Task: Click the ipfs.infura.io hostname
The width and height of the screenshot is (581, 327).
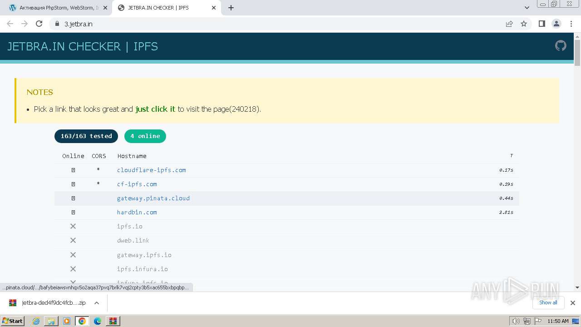Action: (143, 269)
